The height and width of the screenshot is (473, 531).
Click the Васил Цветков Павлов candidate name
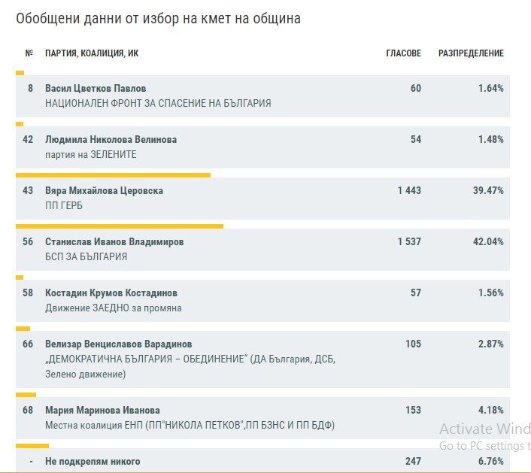tap(96, 89)
